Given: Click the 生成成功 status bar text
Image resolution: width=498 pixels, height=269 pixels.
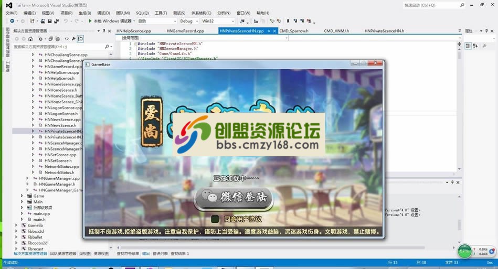Looking at the screenshot, I should point(11,262).
